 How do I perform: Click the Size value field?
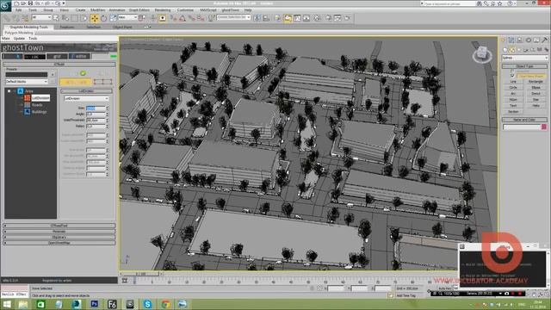click(96, 108)
